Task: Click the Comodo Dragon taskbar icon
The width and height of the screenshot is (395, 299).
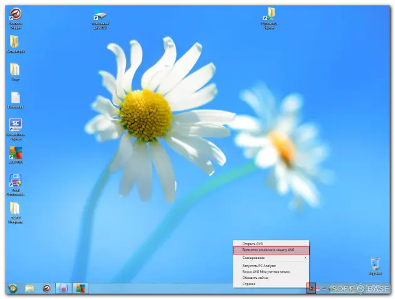Action: pos(46,288)
